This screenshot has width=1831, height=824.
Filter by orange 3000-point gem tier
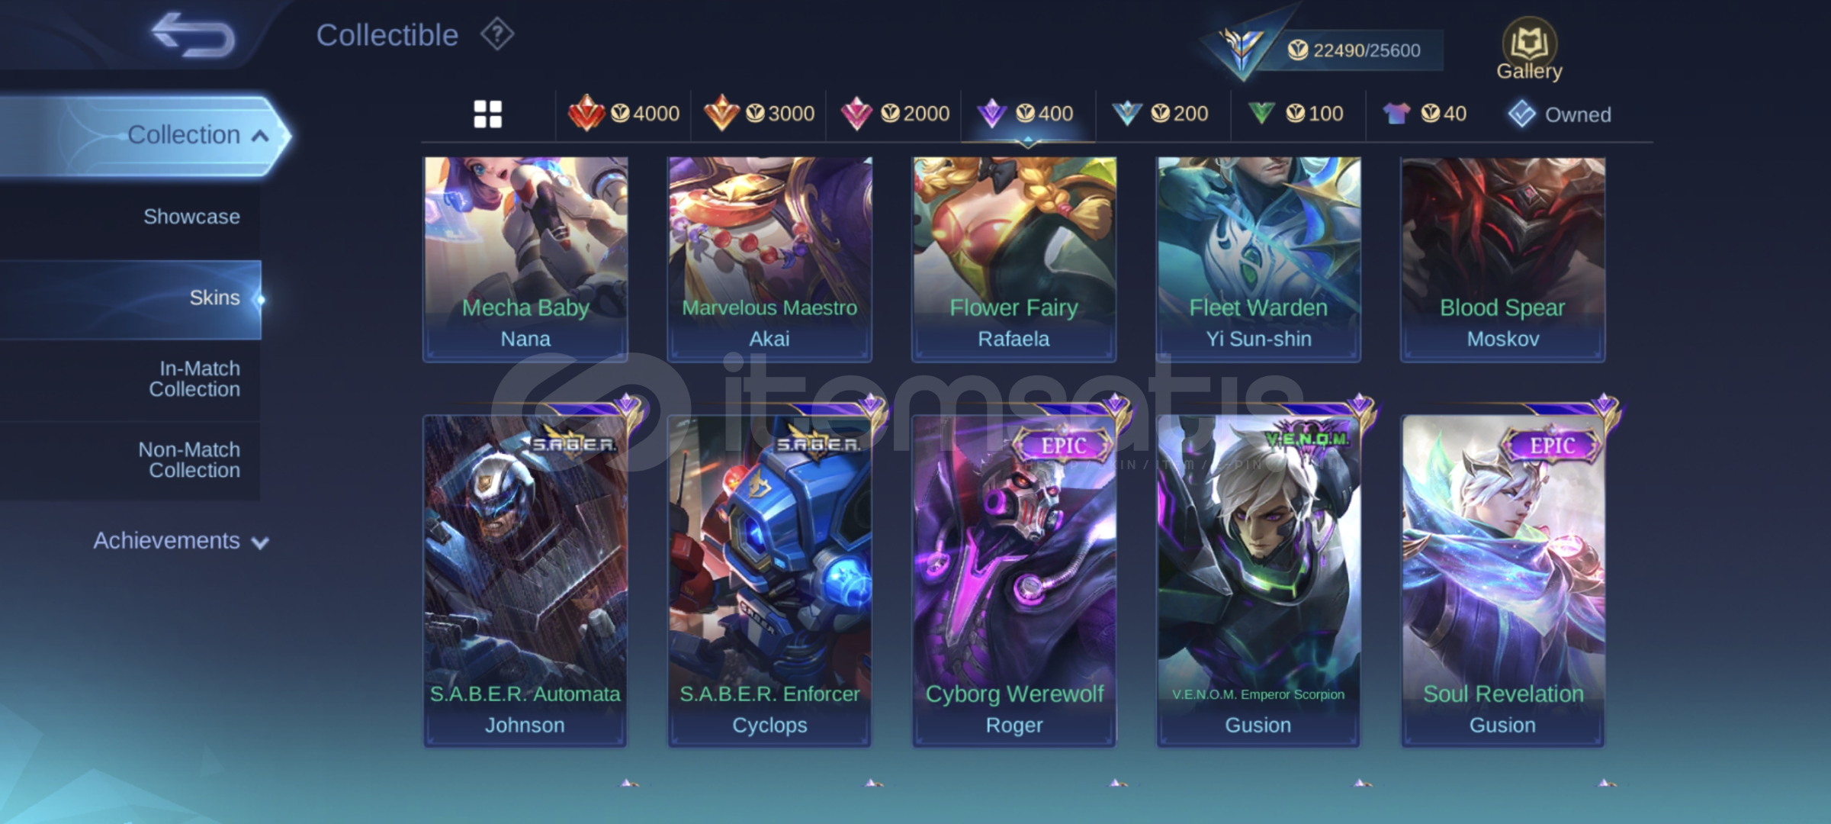(x=759, y=114)
